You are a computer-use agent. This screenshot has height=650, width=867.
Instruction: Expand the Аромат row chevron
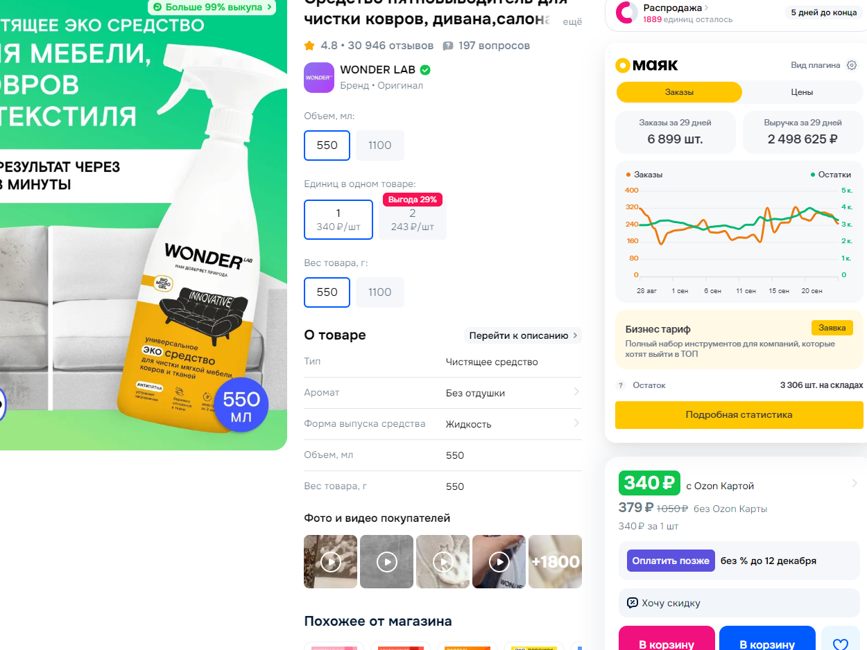point(576,392)
